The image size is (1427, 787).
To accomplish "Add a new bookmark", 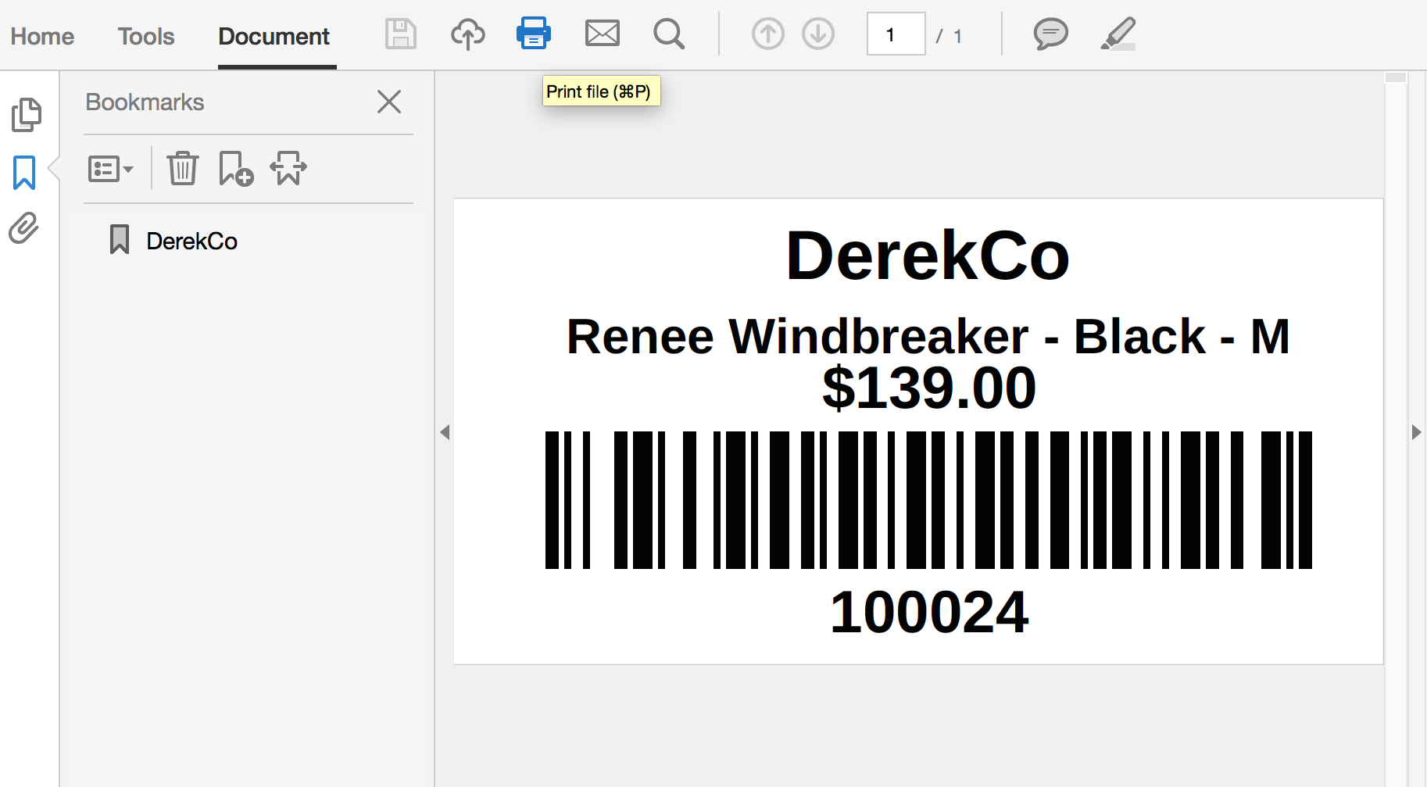I will pos(235,168).
